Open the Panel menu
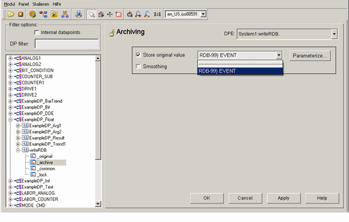 (x=24, y=4)
